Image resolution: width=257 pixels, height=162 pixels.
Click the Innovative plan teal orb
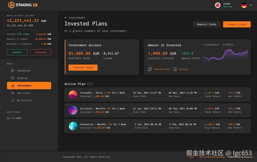(x=73, y=126)
